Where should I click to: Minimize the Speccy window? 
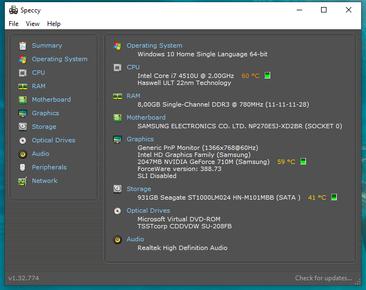(x=299, y=10)
